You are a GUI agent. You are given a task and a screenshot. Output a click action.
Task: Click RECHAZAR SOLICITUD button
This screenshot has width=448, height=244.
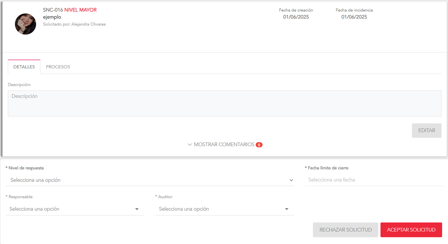point(345,230)
